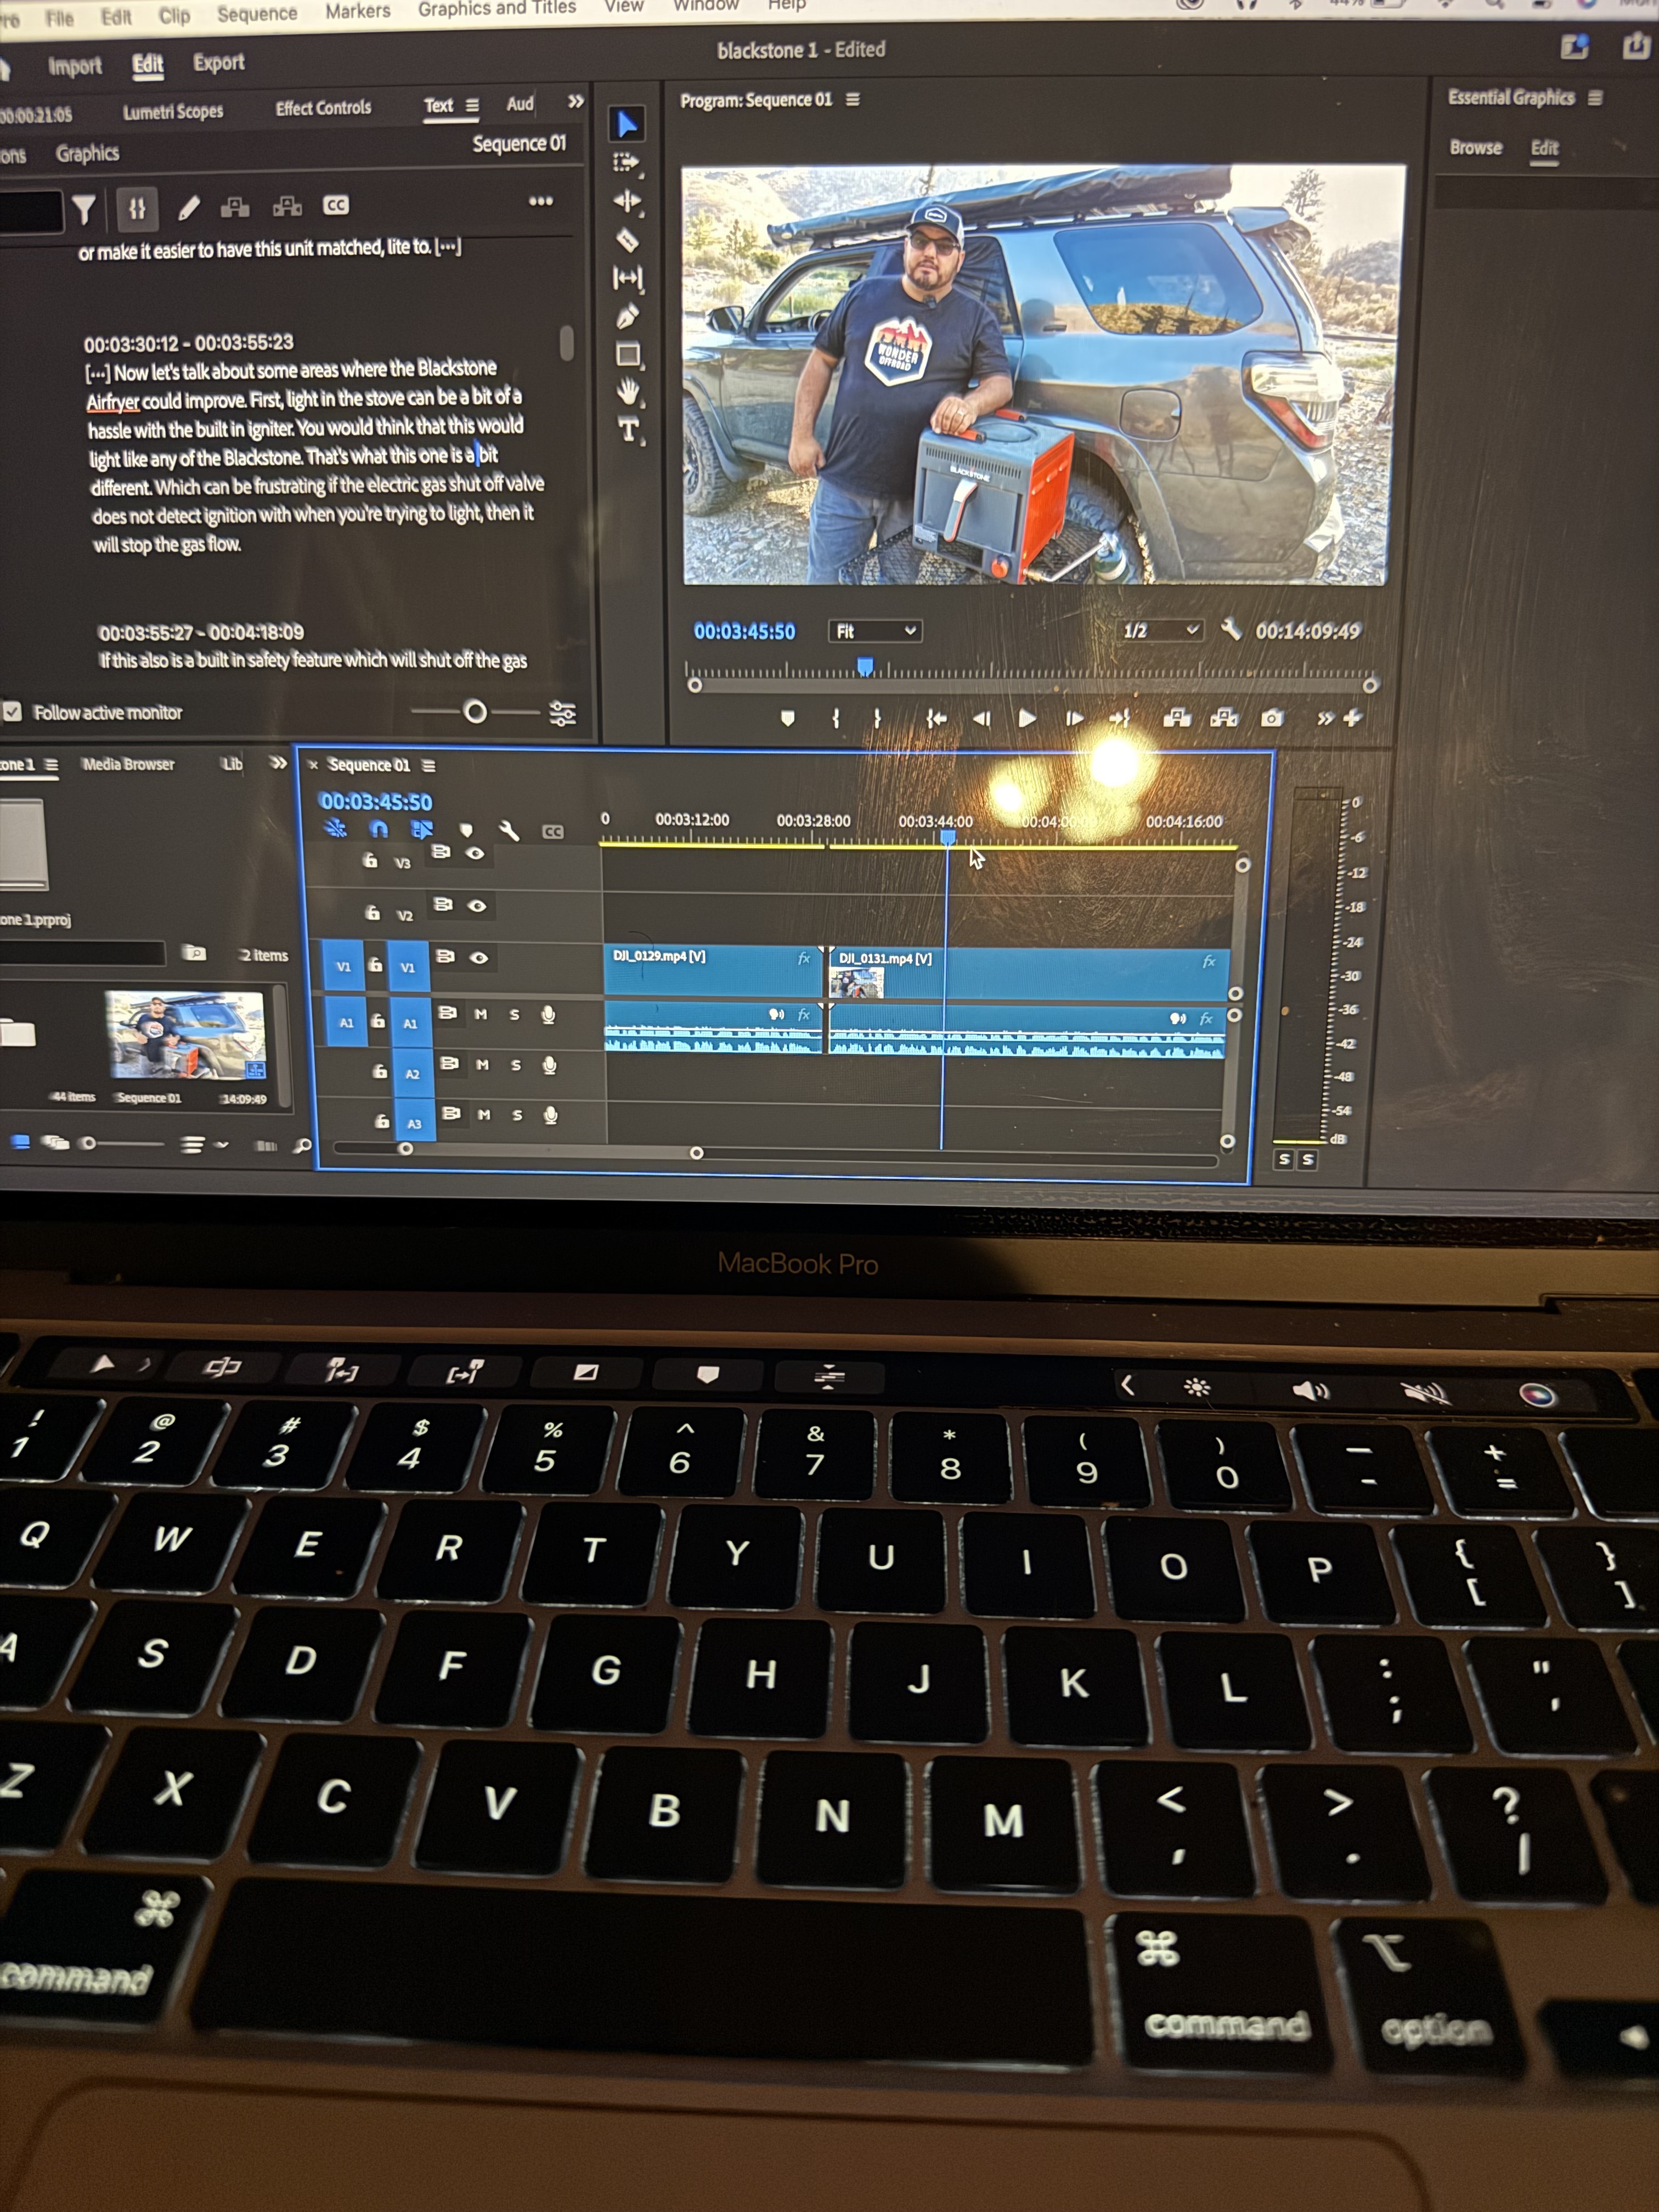This screenshot has height=2212, width=1659.
Task: Open the Program: Sequence 01 panel menu
Action: click(x=853, y=99)
